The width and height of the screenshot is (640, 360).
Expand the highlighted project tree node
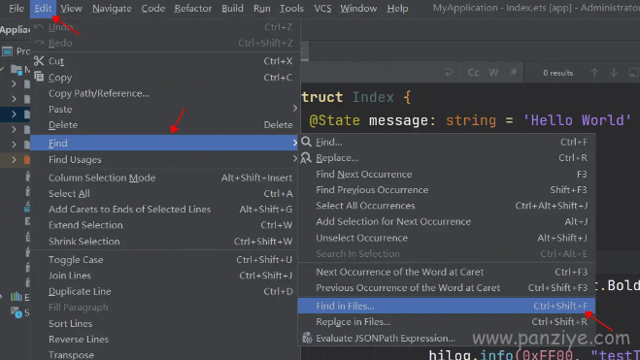[14, 115]
